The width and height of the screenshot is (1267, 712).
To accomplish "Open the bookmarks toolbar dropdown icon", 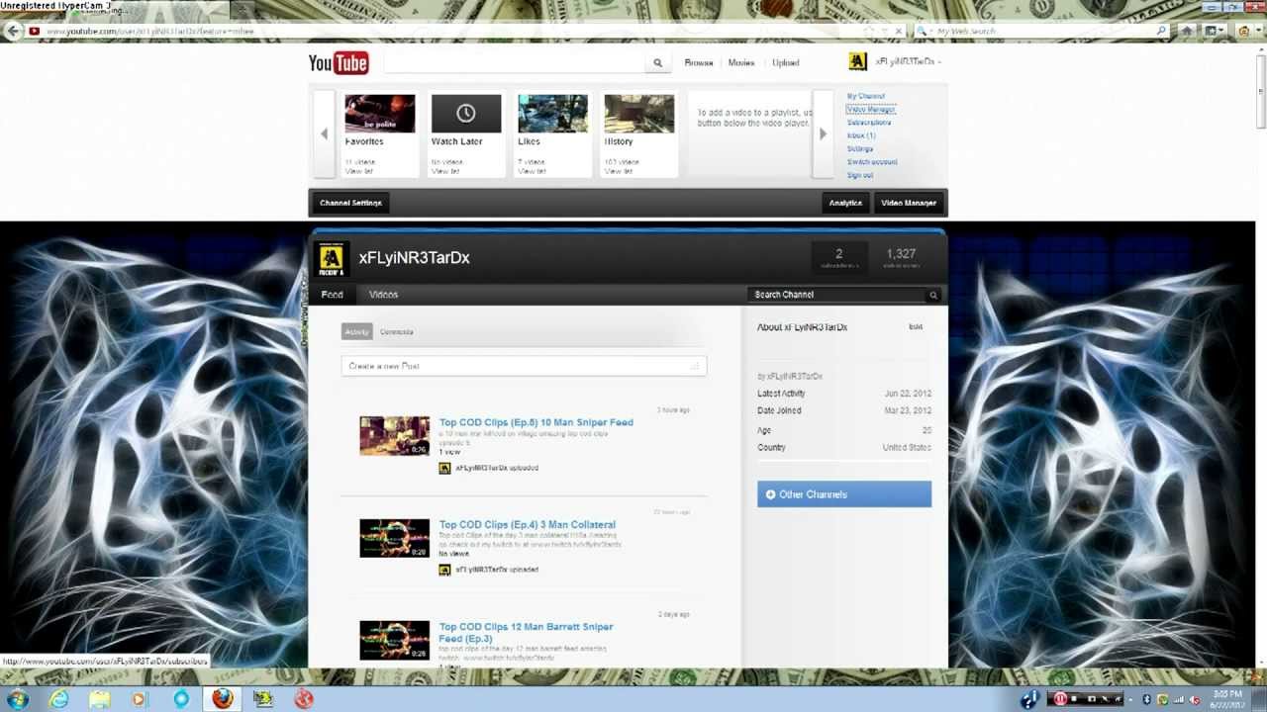I will pos(1213,31).
